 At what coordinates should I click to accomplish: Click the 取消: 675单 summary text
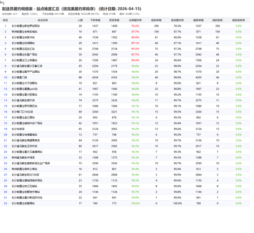pyautogui.click(x=109, y=14)
